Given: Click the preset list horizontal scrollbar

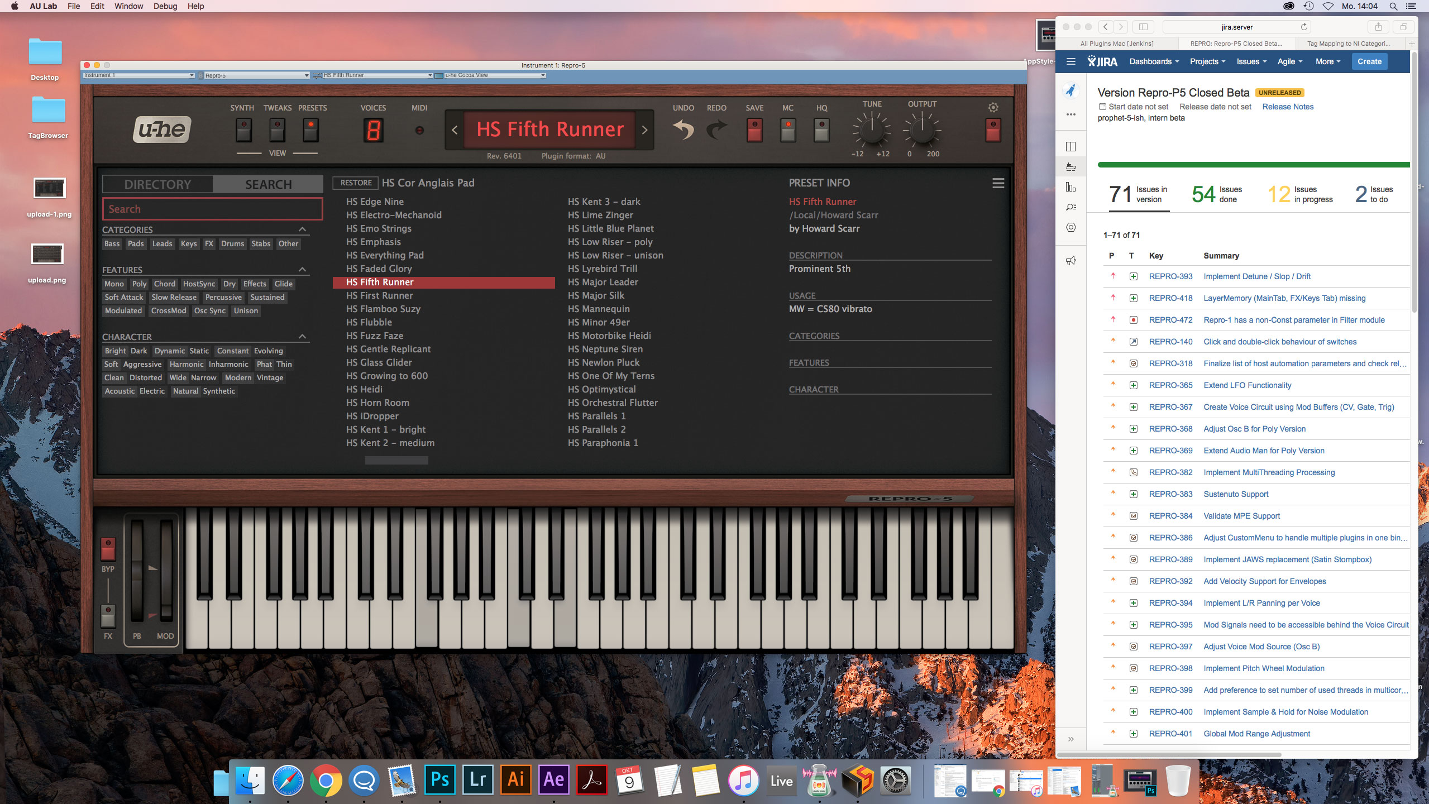Looking at the screenshot, I should tap(396, 461).
